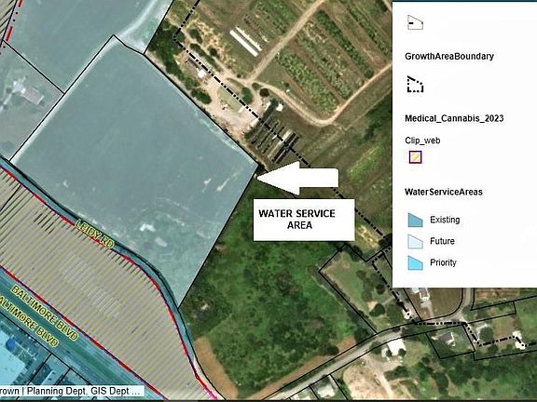Viewport: 537px width, 402px height.
Task: Click the white greenhouse structure in farm field
Action: point(245,42)
